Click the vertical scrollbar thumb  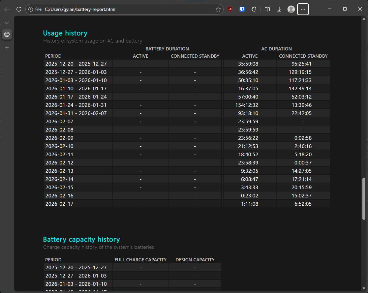point(364,198)
